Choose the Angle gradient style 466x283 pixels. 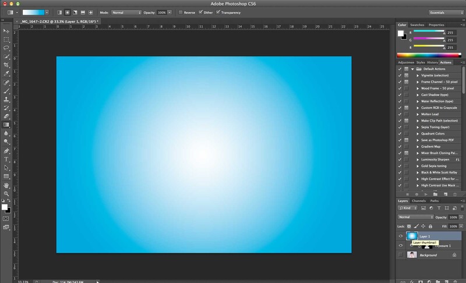coord(75,12)
